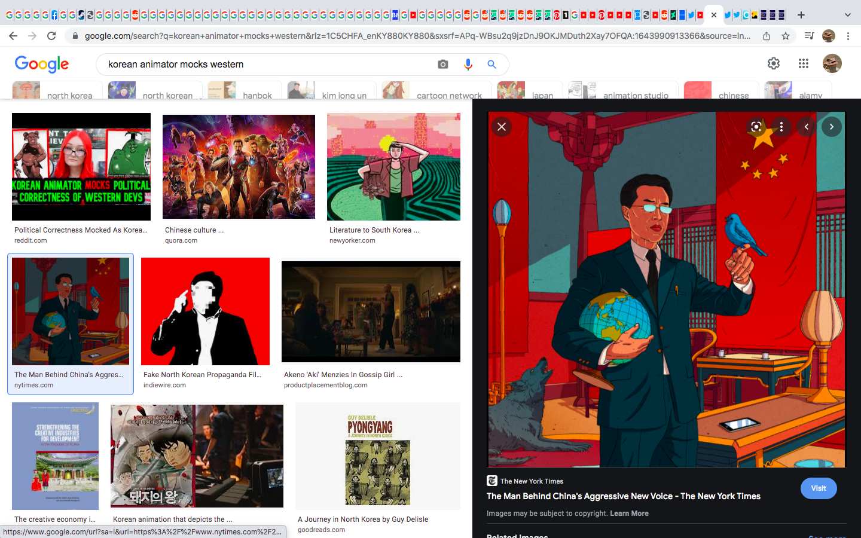Viewport: 861px width, 538px height.
Task: Open the share page icon in address bar
Action: pos(767,36)
